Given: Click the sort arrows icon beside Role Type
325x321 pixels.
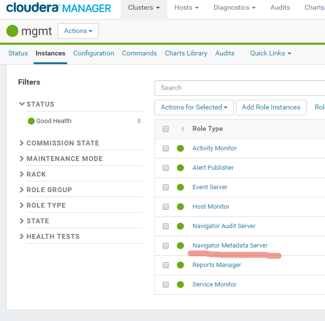Looking at the screenshot, I should (x=183, y=129).
